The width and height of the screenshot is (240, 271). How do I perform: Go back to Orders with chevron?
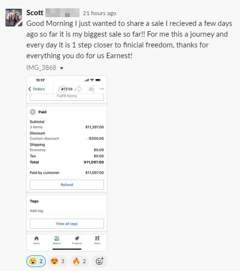(30, 89)
